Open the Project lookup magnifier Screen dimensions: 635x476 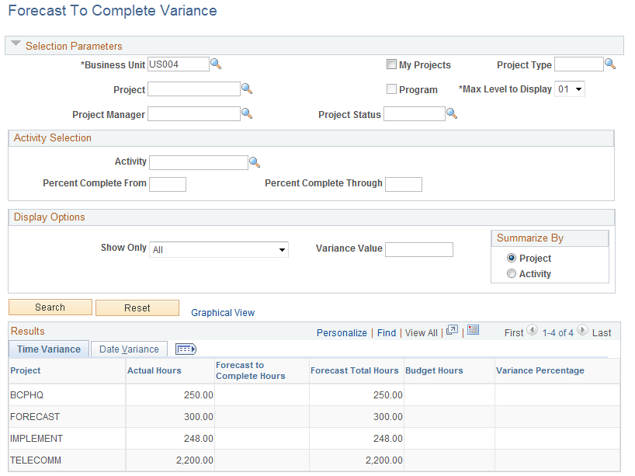pyautogui.click(x=247, y=89)
